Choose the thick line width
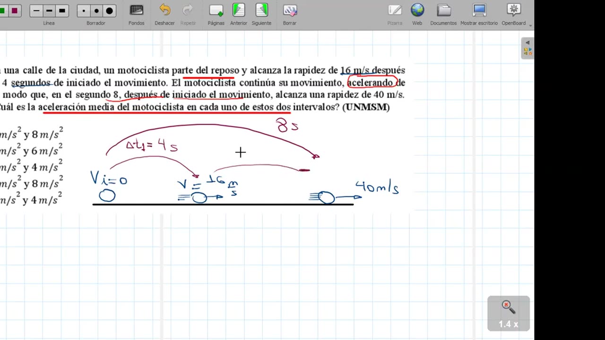The image size is (605, 340). point(62,10)
